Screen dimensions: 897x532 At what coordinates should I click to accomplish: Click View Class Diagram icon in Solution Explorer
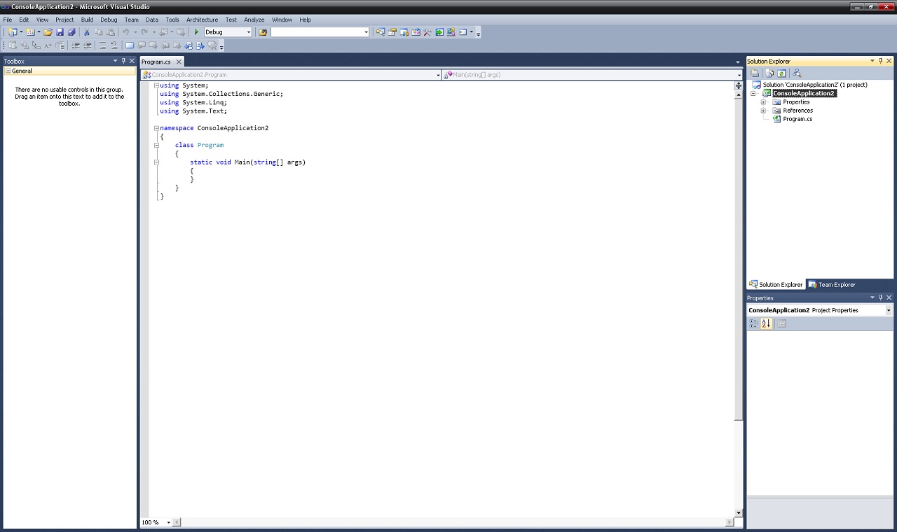[796, 73]
